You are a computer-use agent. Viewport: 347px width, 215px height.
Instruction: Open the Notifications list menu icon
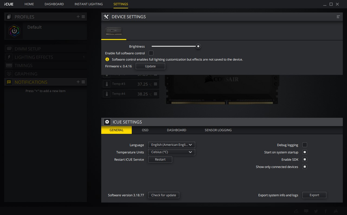pos(83,82)
